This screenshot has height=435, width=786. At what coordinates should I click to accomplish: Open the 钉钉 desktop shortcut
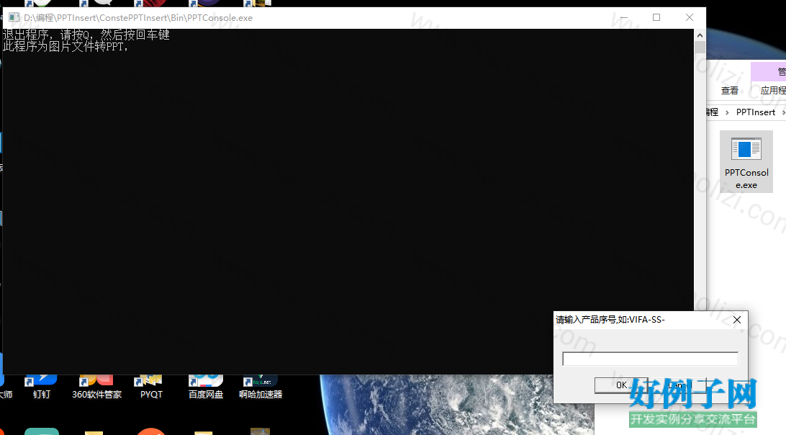42,387
